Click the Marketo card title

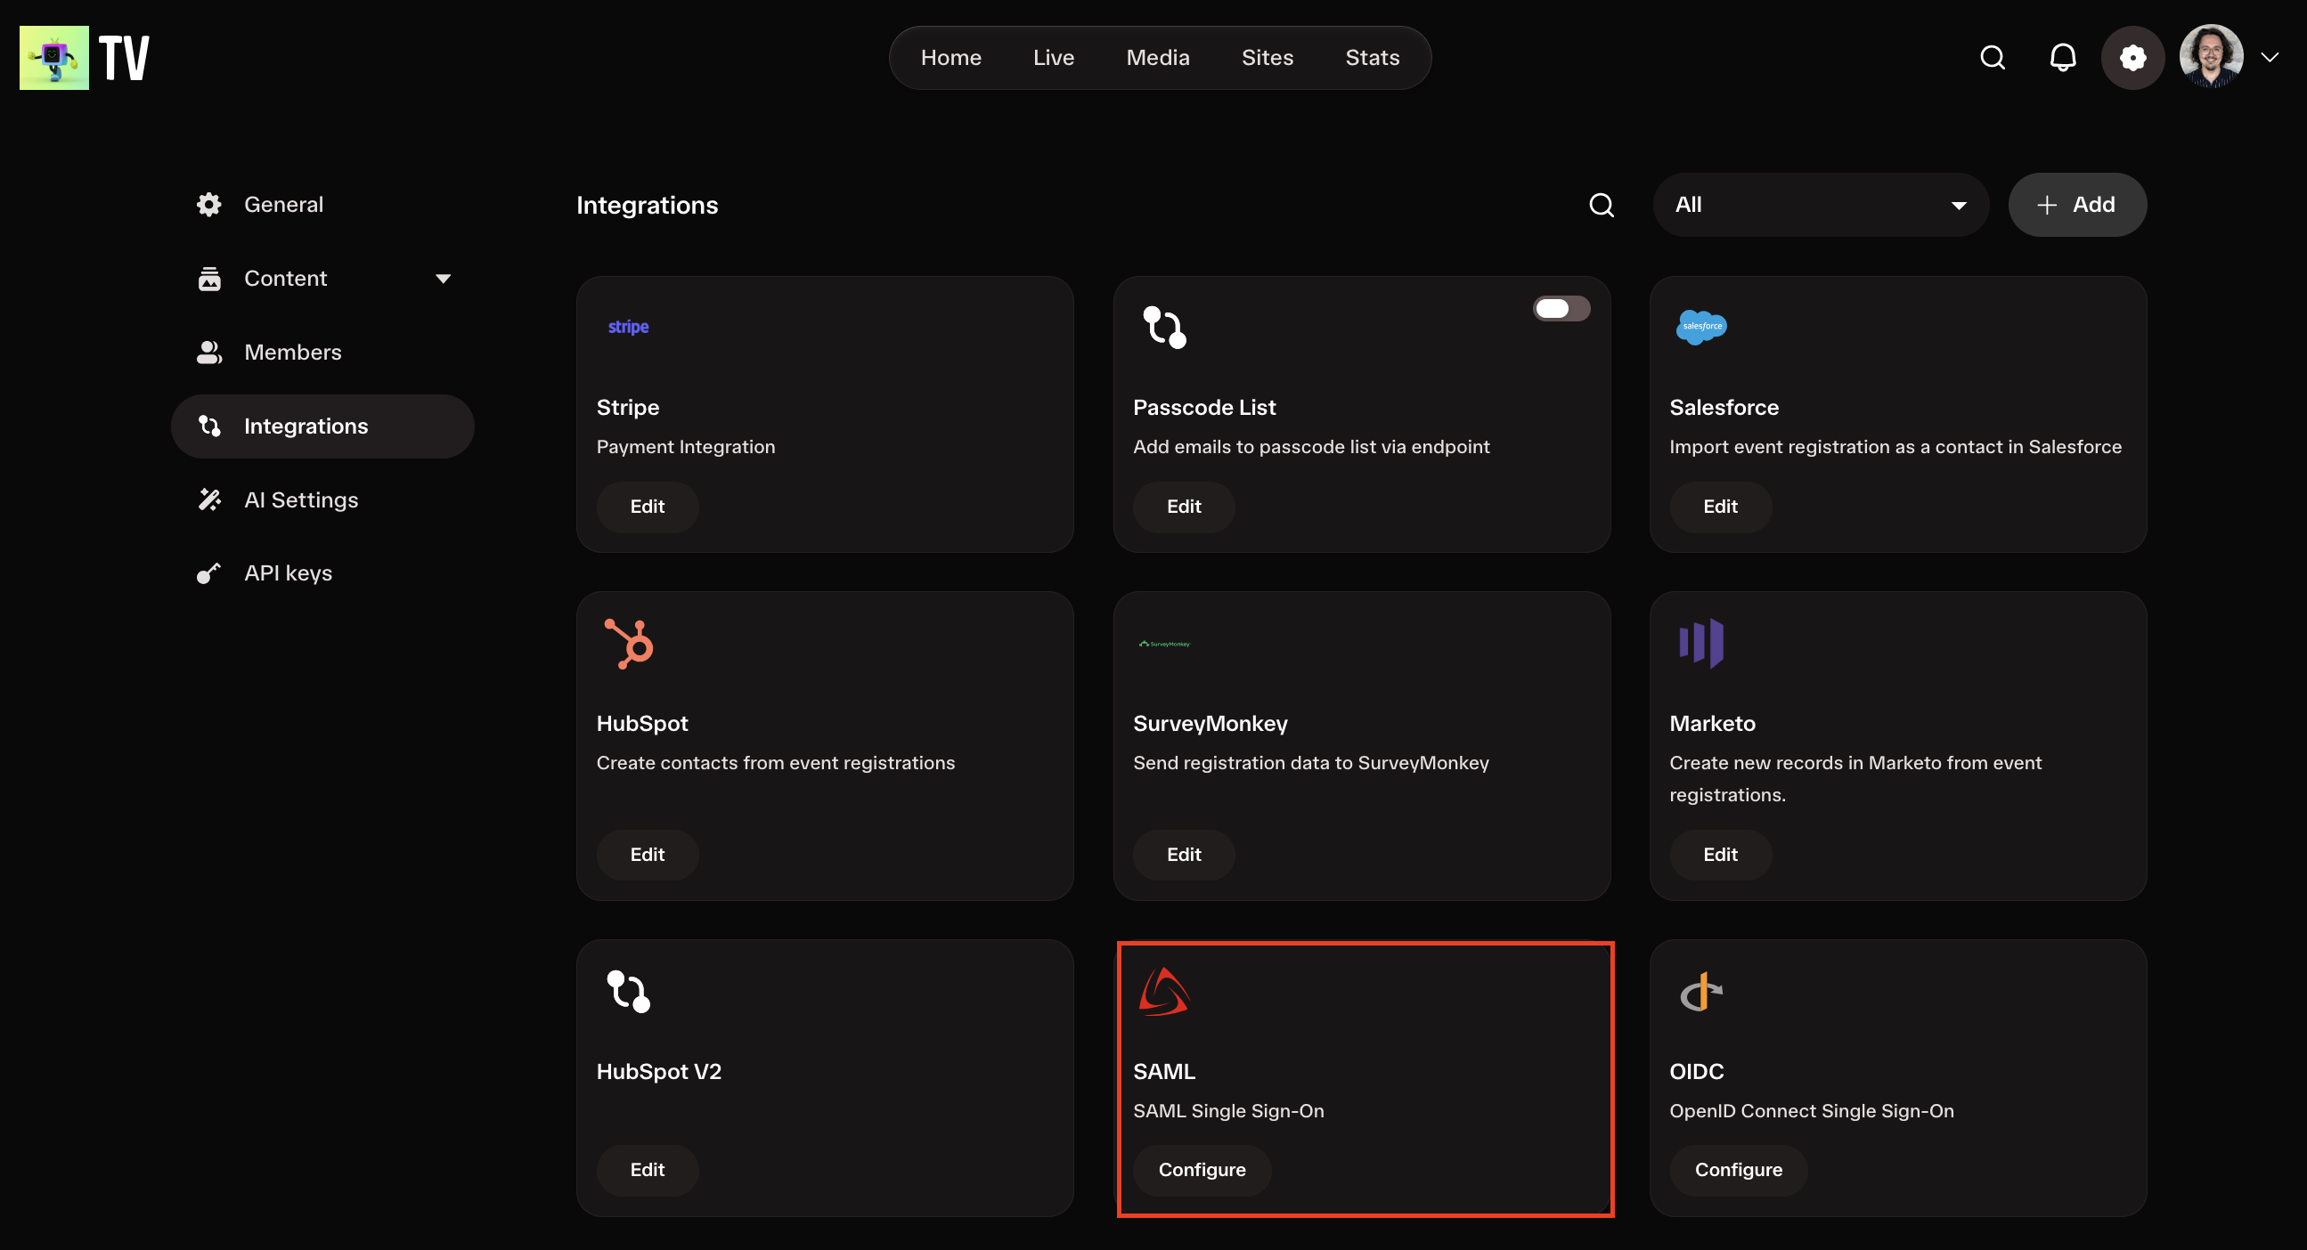[x=1712, y=724]
